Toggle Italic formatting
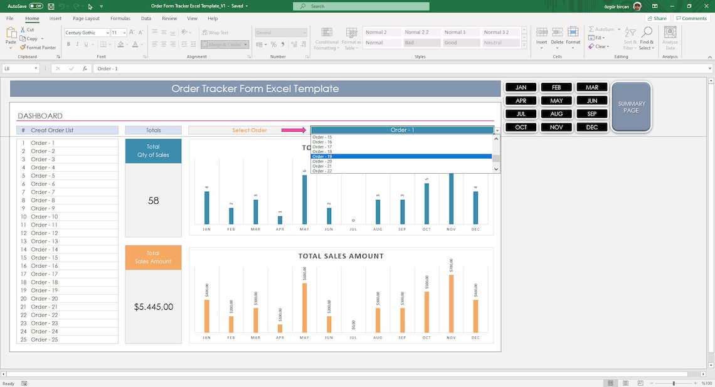The height and width of the screenshot is (387, 715). point(76,44)
